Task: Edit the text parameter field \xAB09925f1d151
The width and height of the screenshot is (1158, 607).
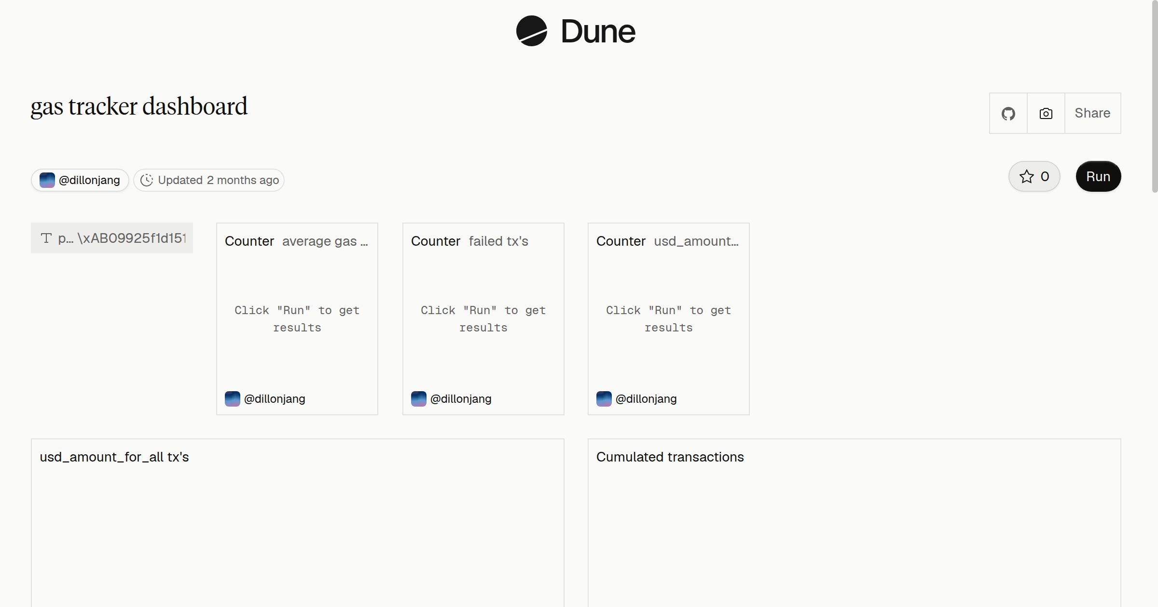Action: click(x=112, y=238)
